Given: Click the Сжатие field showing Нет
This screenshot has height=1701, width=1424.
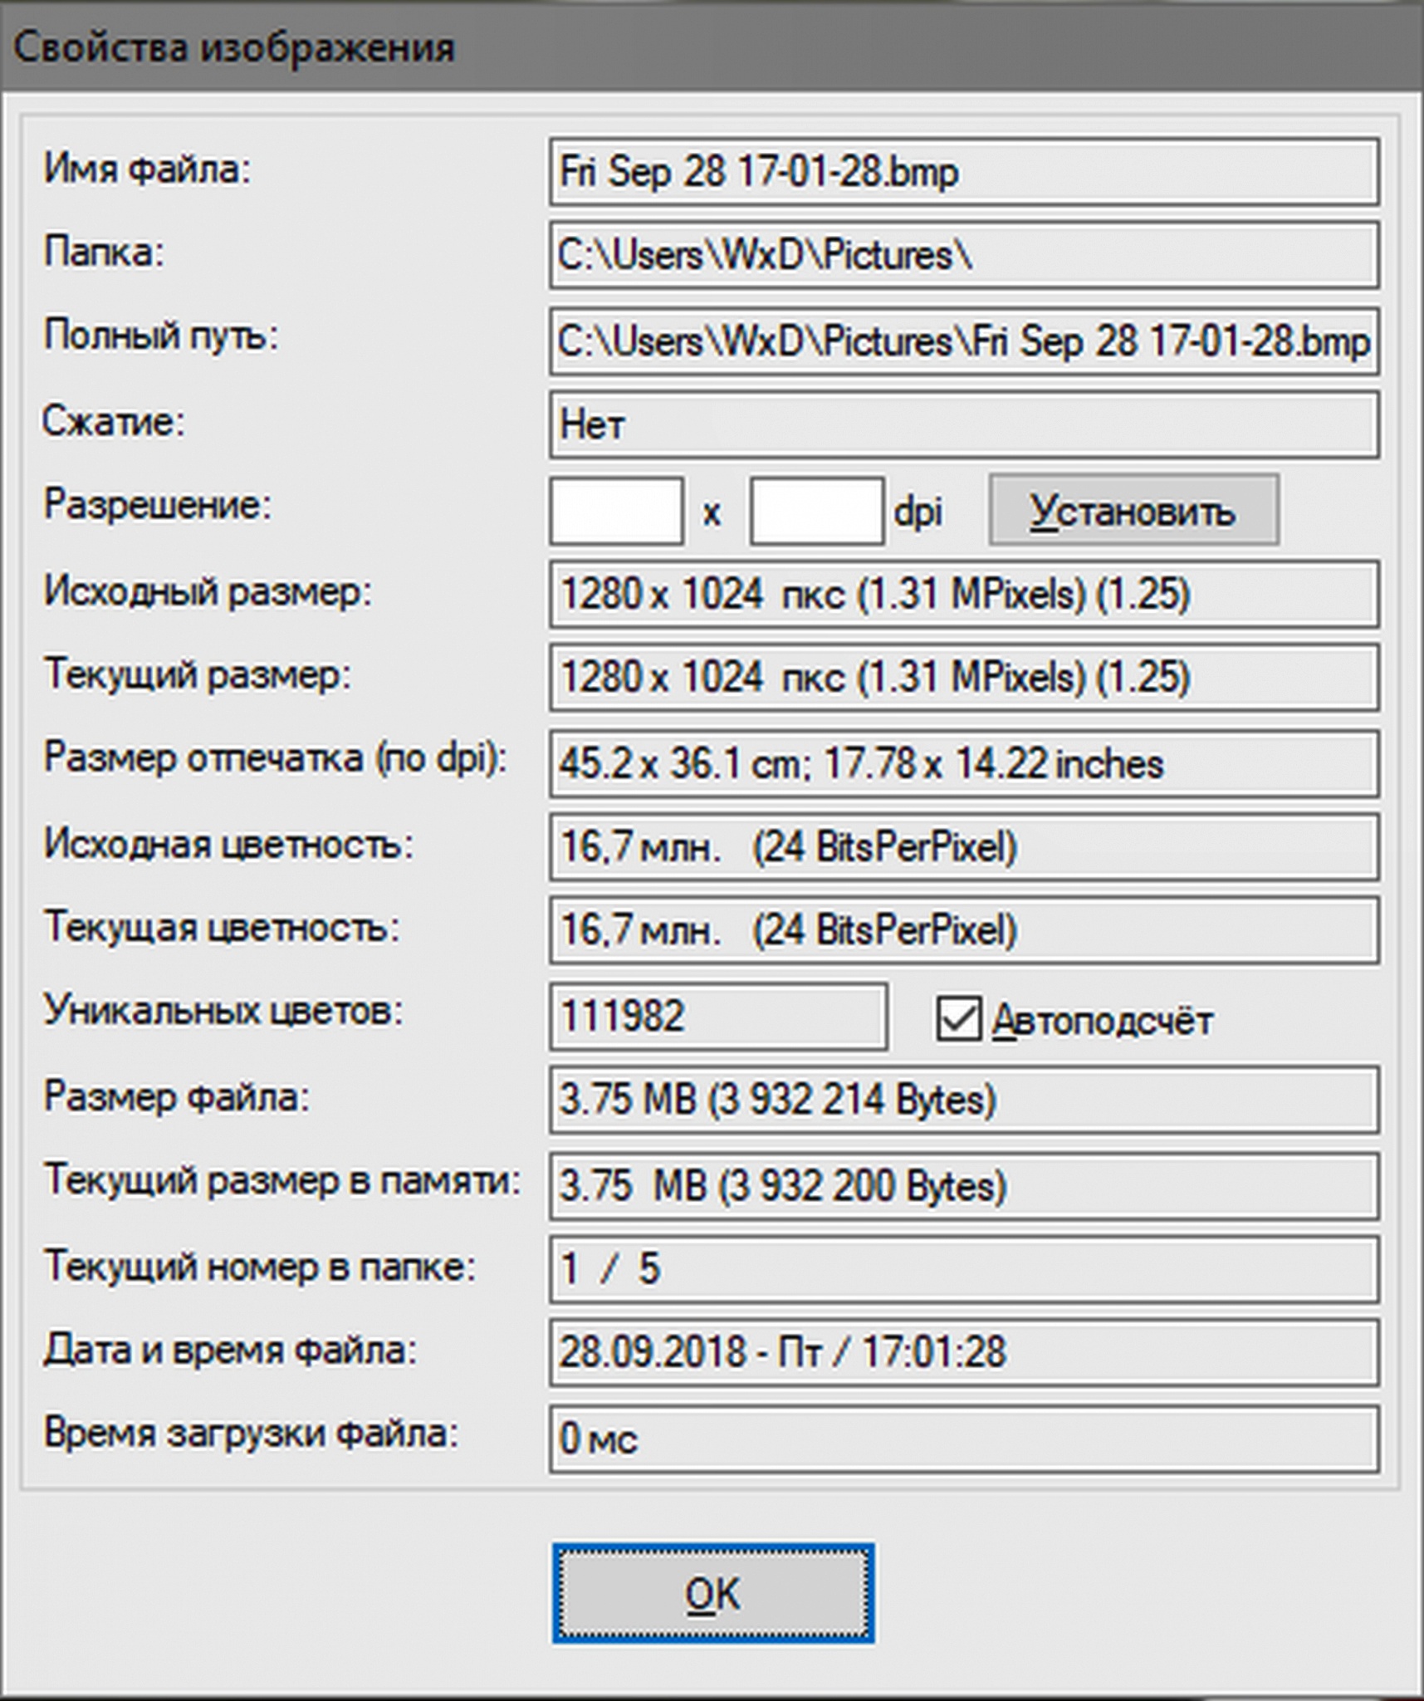Looking at the screenshot, I should tap(964, 425).
